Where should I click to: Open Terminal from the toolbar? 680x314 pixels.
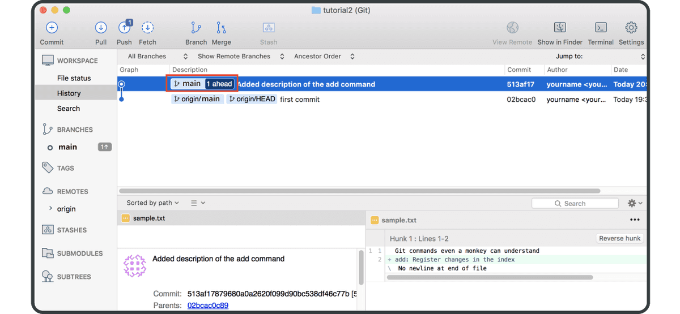[x=601, y=28]
